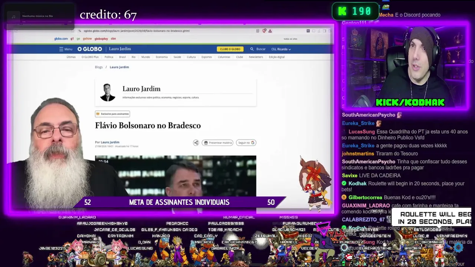Click the CLUBE O GLOBO button

(230, 49)
